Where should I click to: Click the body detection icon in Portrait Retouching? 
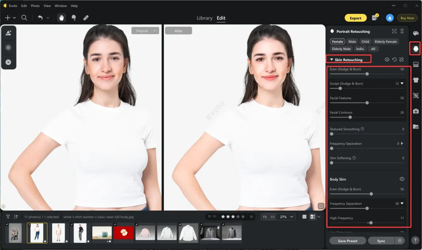click(x=402, y=31)
